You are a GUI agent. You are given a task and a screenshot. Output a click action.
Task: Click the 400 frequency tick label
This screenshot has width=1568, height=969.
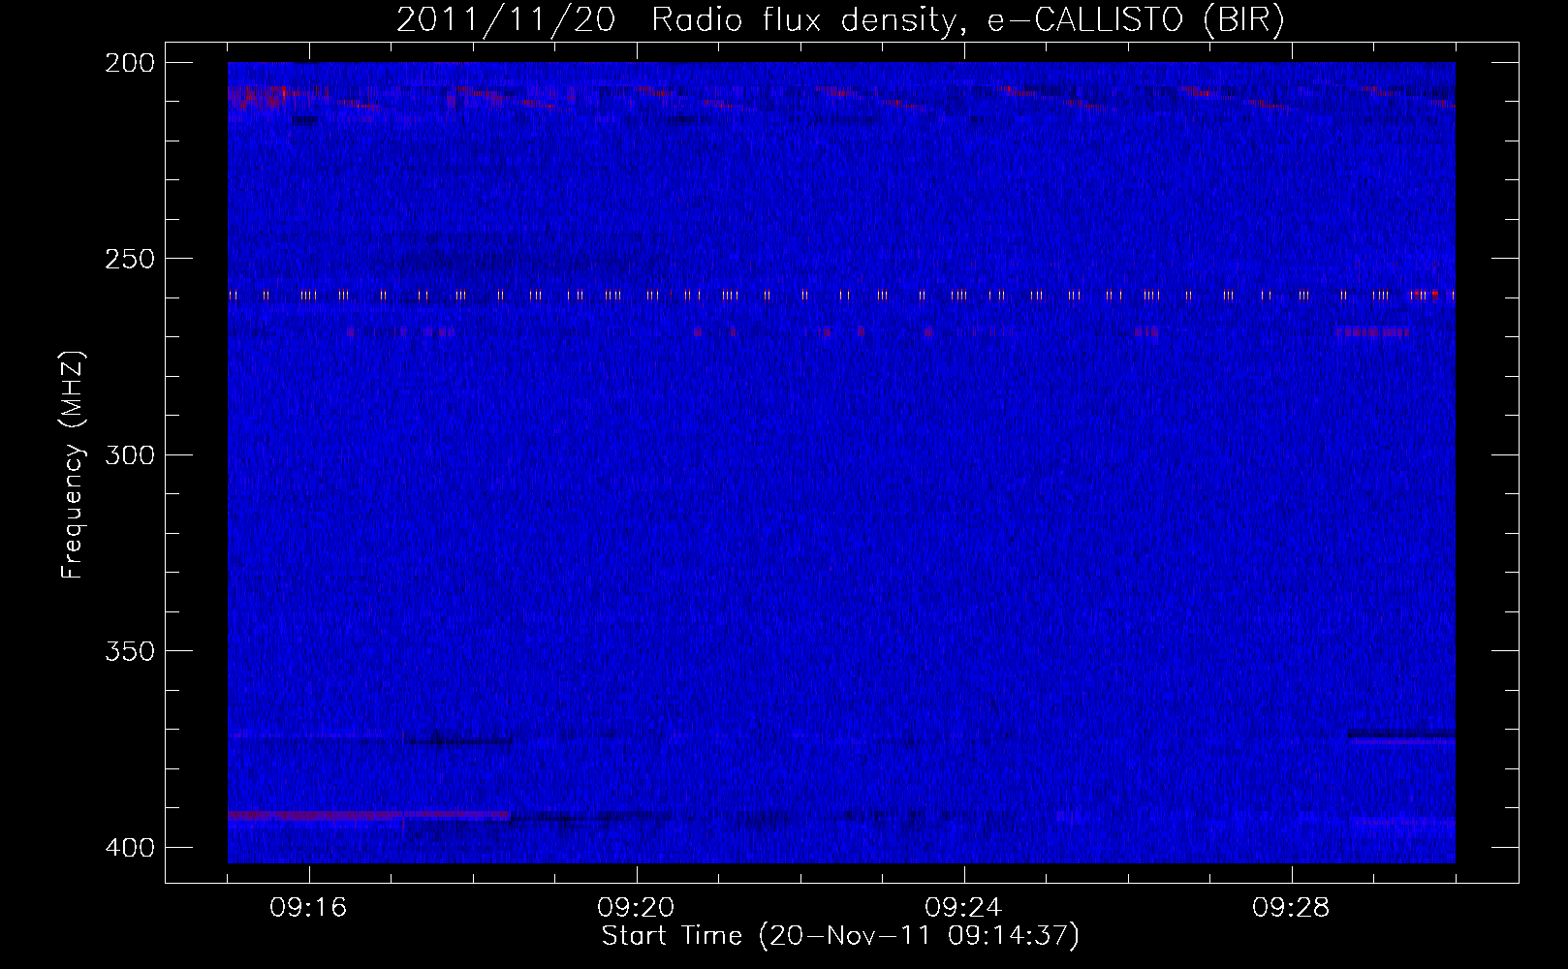pyautogui.click(x=129, y=848)
